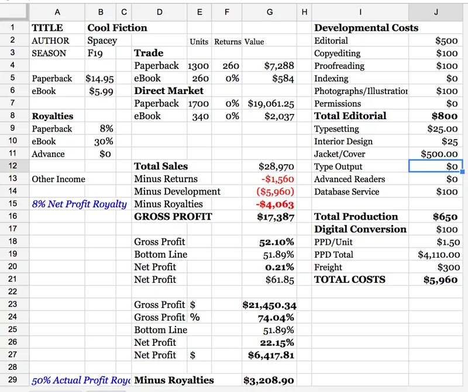Select Minus Returns value -$1,560
The image size is (468, 392).
coord(269,179)
